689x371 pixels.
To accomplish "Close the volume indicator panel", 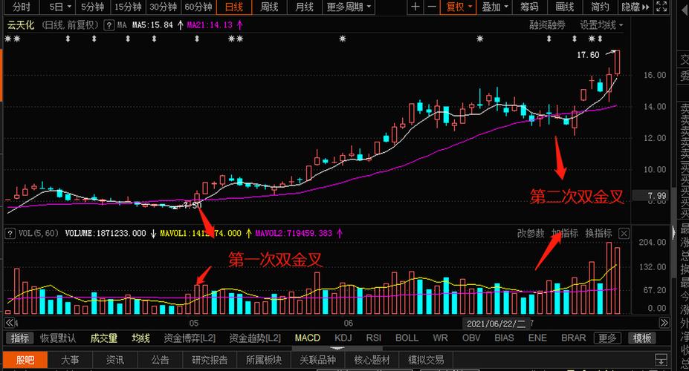I will pos(624,233).
